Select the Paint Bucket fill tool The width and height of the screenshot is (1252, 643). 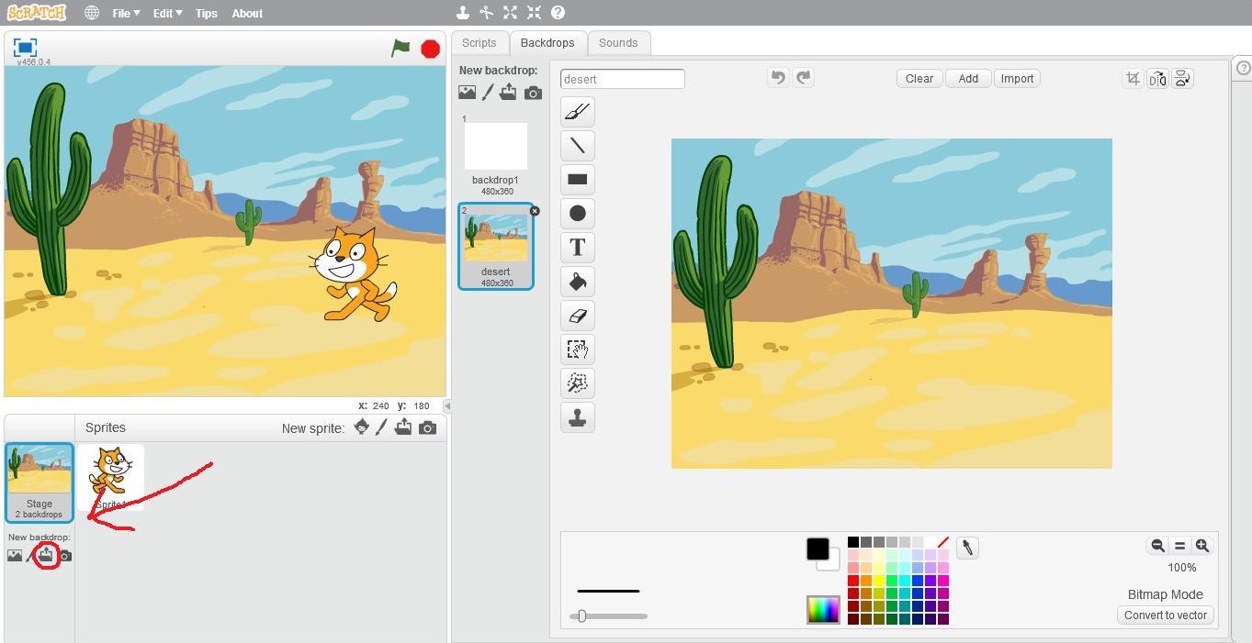pos(577,282)
